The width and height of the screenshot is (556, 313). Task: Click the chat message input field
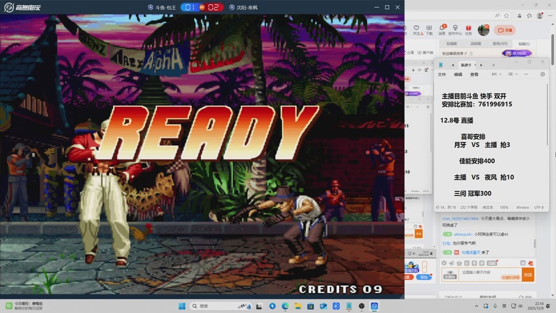point(489,275)
